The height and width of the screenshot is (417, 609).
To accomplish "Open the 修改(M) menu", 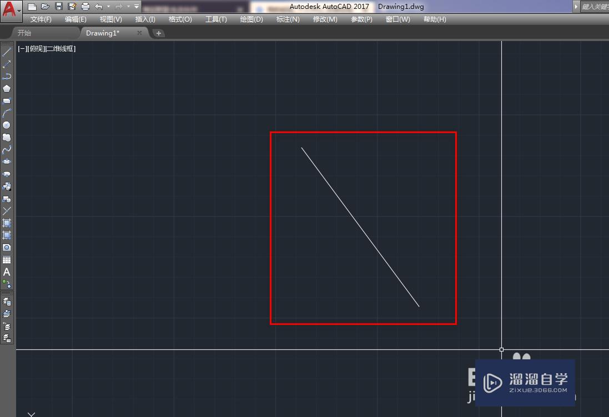I will tap(325, 18).
